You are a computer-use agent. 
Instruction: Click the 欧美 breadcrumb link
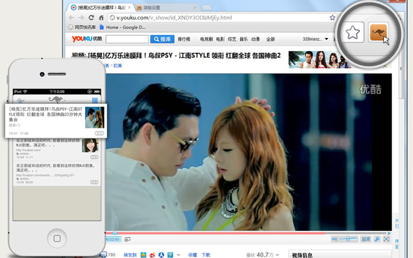pos(117,66)
